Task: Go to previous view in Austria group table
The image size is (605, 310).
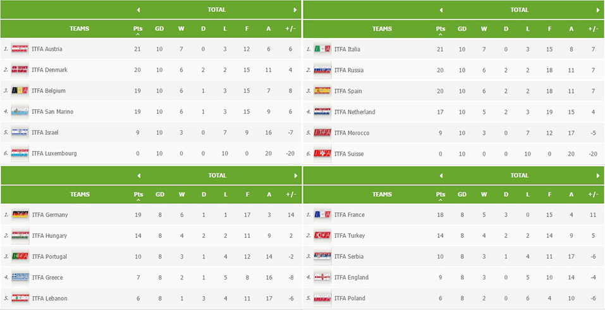Action: pos(138,10)
